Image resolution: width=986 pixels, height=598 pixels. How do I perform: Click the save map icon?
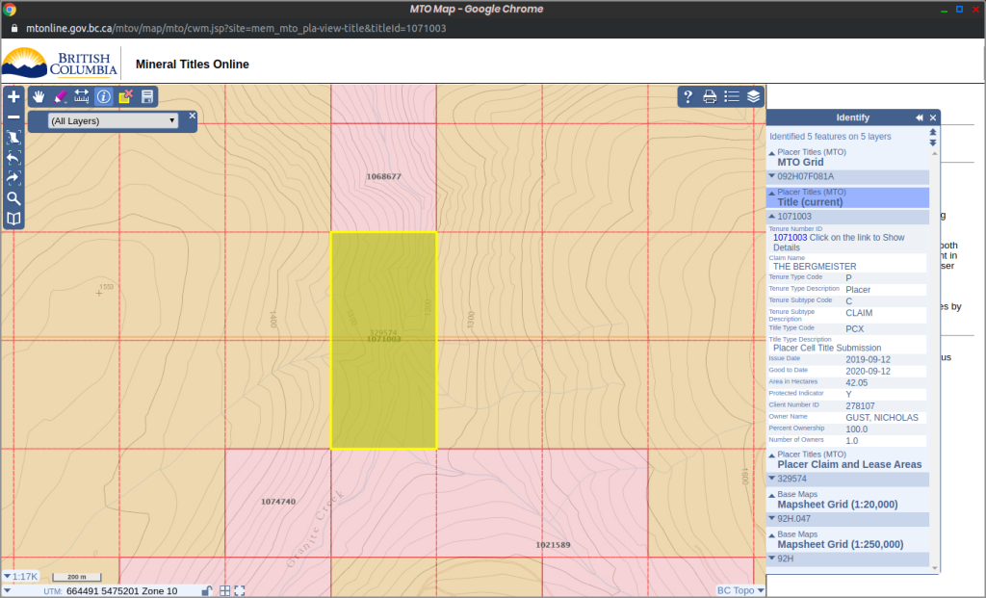pos(147,96)
